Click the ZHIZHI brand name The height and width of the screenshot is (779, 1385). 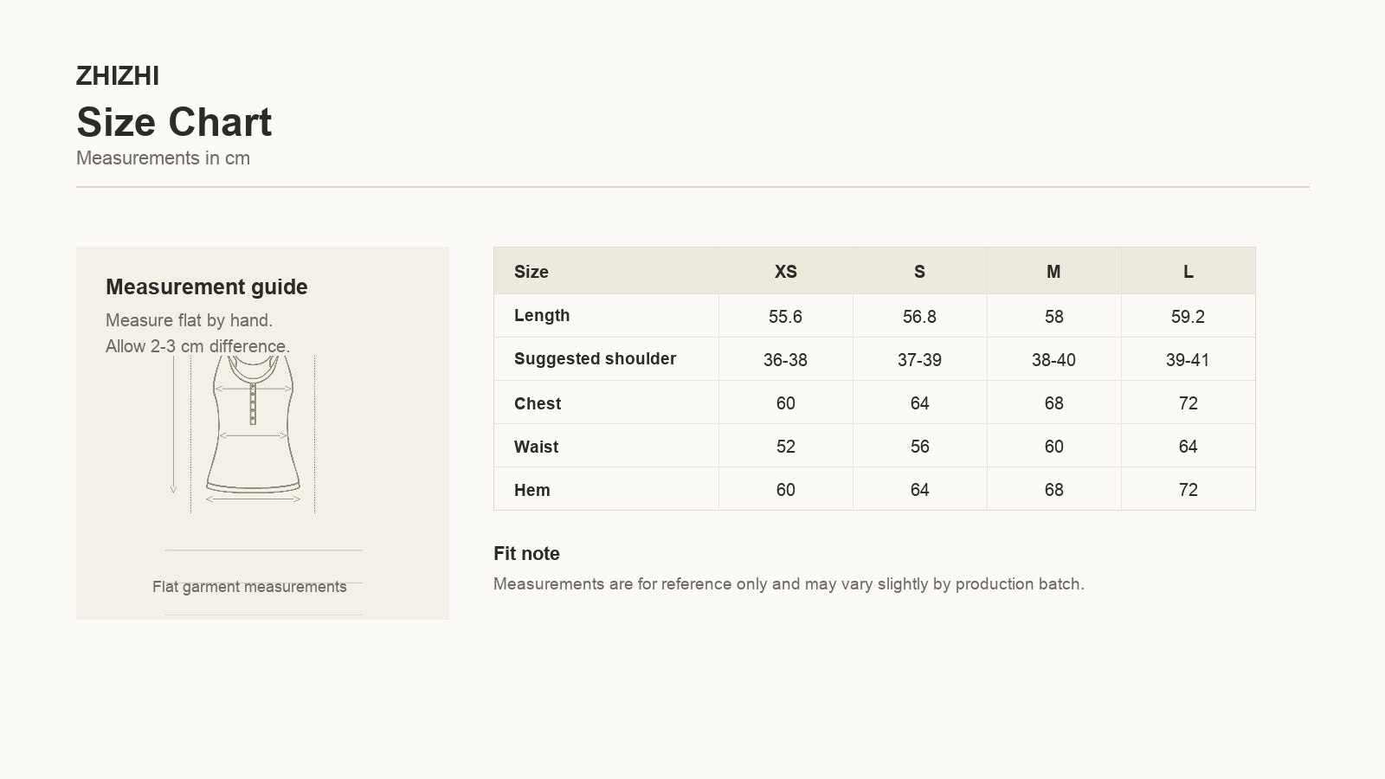coord(118,76)
